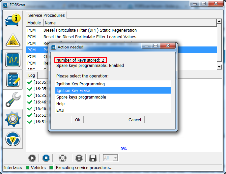Choose Ignition Key Programming operation
226x174 pixels.
coord(80,84)
